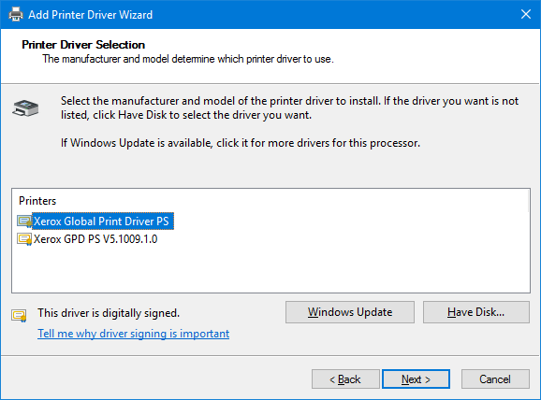Cancel the Add Printer Driver Wizard
This screenshot has height=400, width=541.
pyautogui.click(x=495, y=379)
